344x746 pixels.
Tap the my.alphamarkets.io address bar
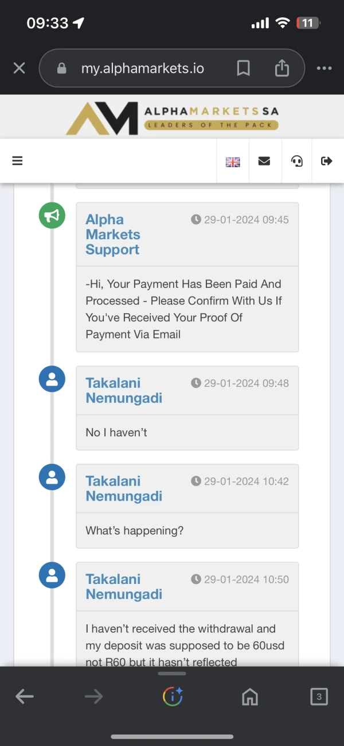(x=143, y=68)
